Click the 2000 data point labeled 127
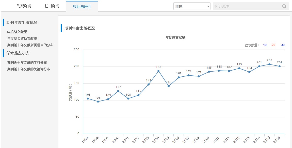 point(118,91)
